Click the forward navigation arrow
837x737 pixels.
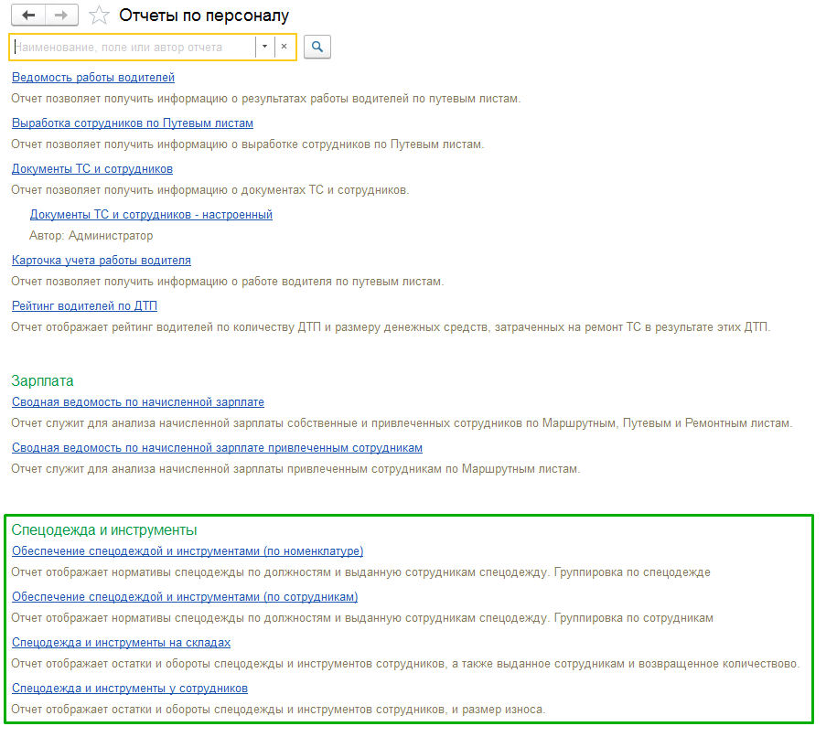[60, 16]
